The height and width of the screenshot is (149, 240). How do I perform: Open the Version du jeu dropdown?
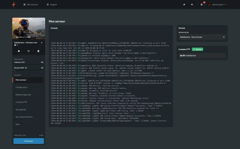(202, 37)
